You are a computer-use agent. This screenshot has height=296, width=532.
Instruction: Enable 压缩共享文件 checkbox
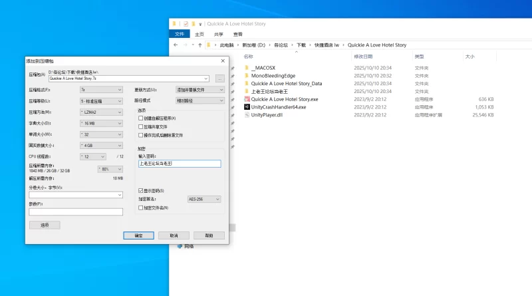tap(140, 126)
